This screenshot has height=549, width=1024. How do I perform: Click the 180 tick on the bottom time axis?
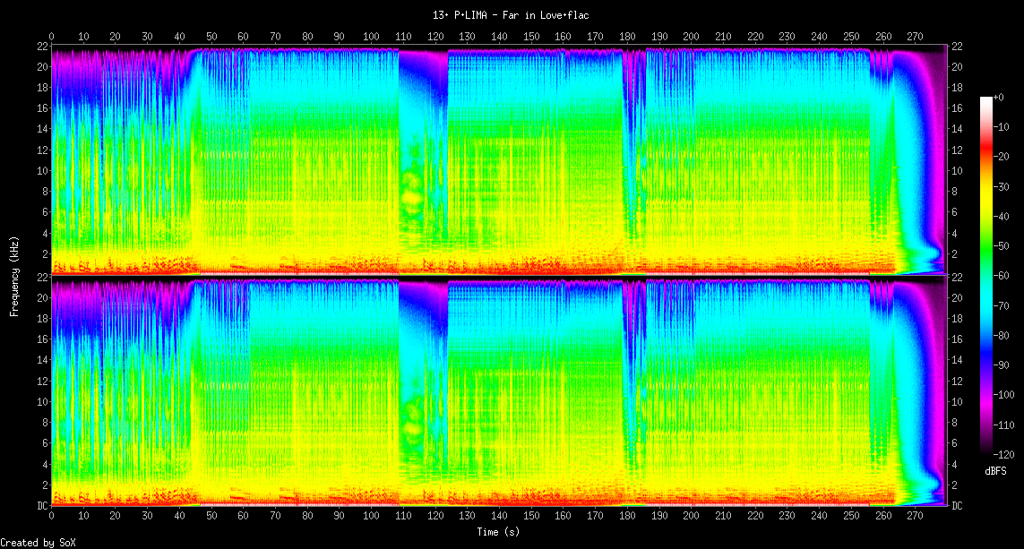click(627, 517)
